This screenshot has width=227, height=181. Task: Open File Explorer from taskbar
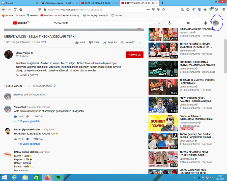point(25,177)
